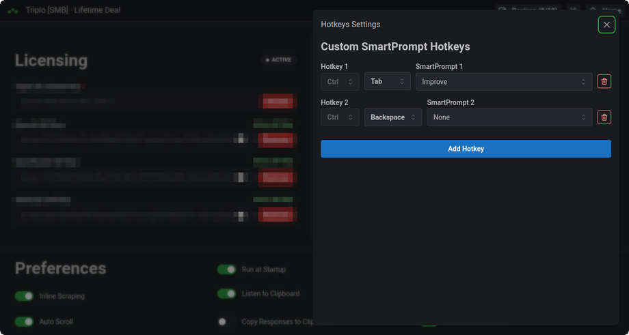Open the SmartPrompt 1 Improve dropdown
This screenshot has height=335, width=629.
[504, 82]
